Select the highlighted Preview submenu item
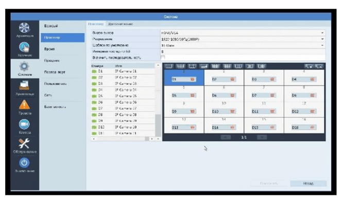 (x=63, y=38)
